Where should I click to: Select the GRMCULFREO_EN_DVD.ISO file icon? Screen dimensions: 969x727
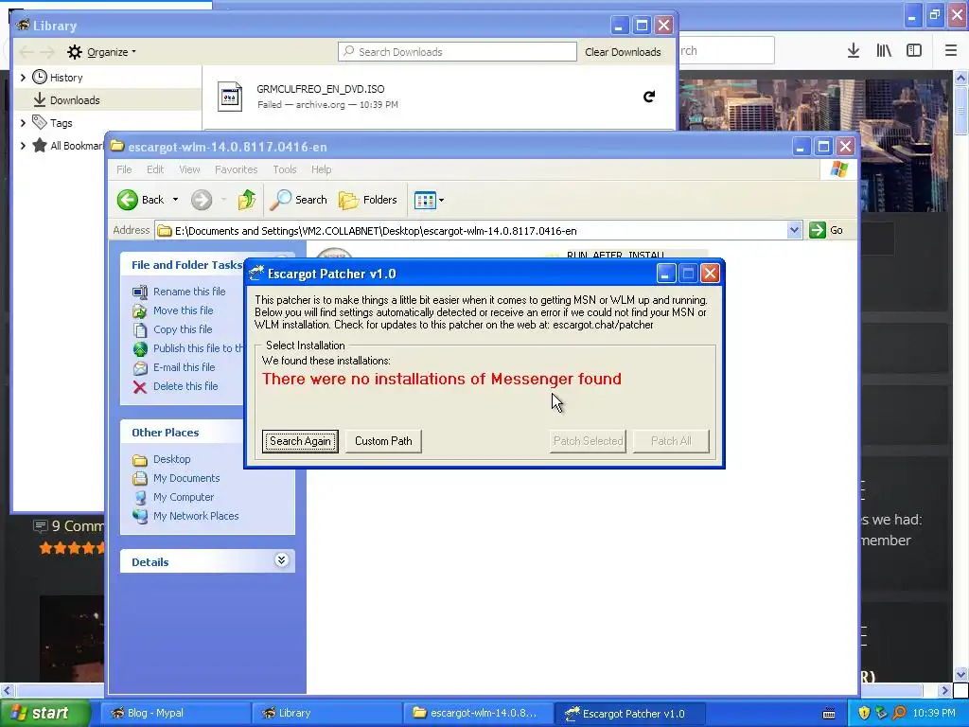[230, 97]
